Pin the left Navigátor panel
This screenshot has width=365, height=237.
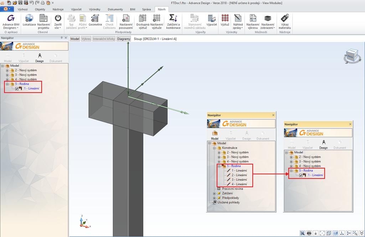tap(62, 38)
